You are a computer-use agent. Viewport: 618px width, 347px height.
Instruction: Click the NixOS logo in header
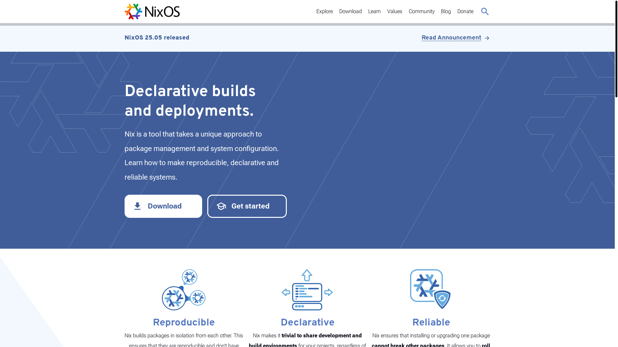152,12
